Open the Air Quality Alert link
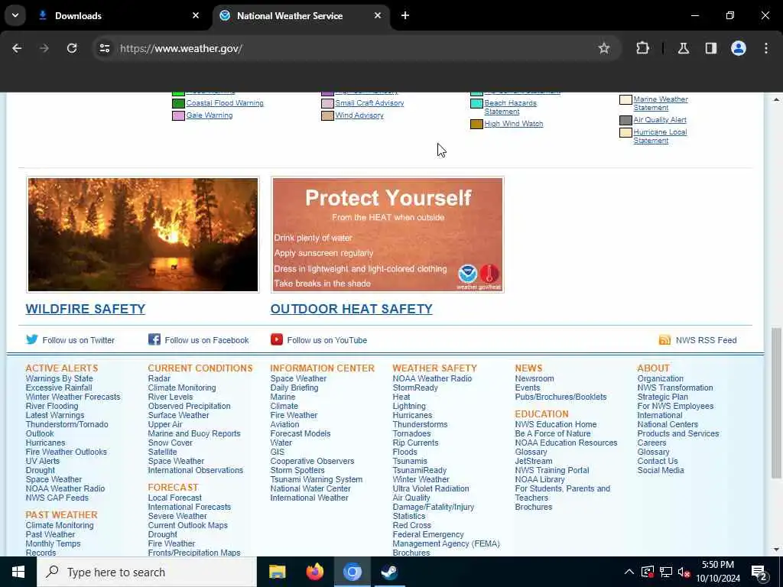783x587 pixels. tap(660, 120)
